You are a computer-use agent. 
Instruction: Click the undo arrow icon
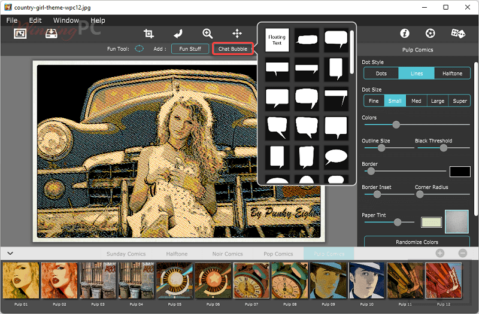(178, 33)
